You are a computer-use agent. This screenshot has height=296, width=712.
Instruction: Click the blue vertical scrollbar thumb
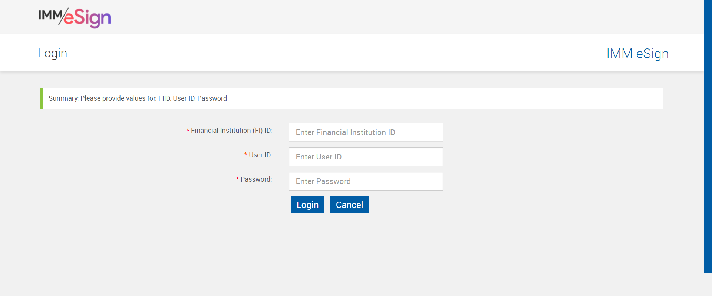tap(708, 136)
